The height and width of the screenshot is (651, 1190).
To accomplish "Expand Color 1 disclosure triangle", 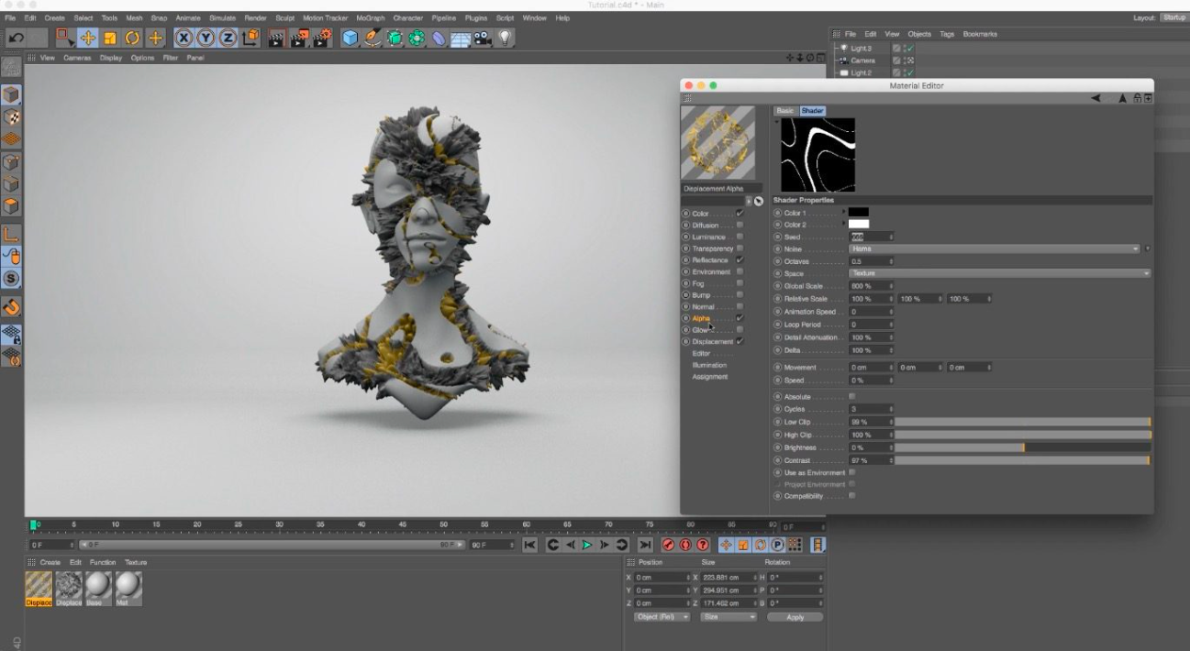I will click(x=844, y=212).
